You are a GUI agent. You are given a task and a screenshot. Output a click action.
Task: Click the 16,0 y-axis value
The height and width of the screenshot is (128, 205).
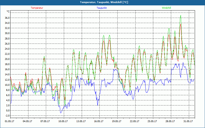coord(7,69)
